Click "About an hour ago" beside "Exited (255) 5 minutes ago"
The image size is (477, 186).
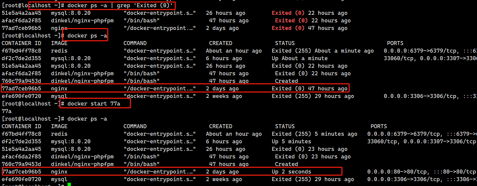point(234,134)
